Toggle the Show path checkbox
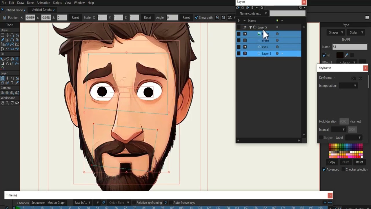Viewport: 371px width, 209px height. click(x=196, y=17)
